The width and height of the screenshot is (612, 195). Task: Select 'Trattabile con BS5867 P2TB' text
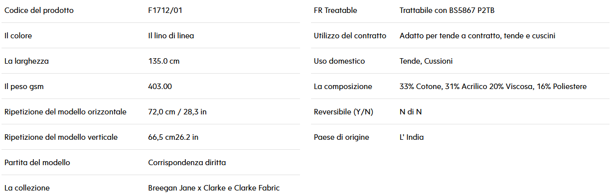[x=447, y=10]
